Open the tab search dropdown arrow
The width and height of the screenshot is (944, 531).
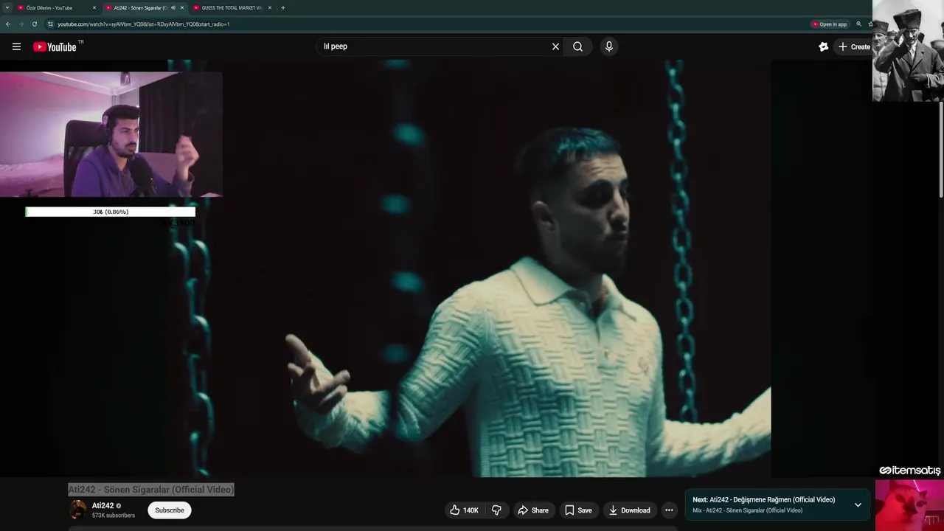(x=7, y=7)
